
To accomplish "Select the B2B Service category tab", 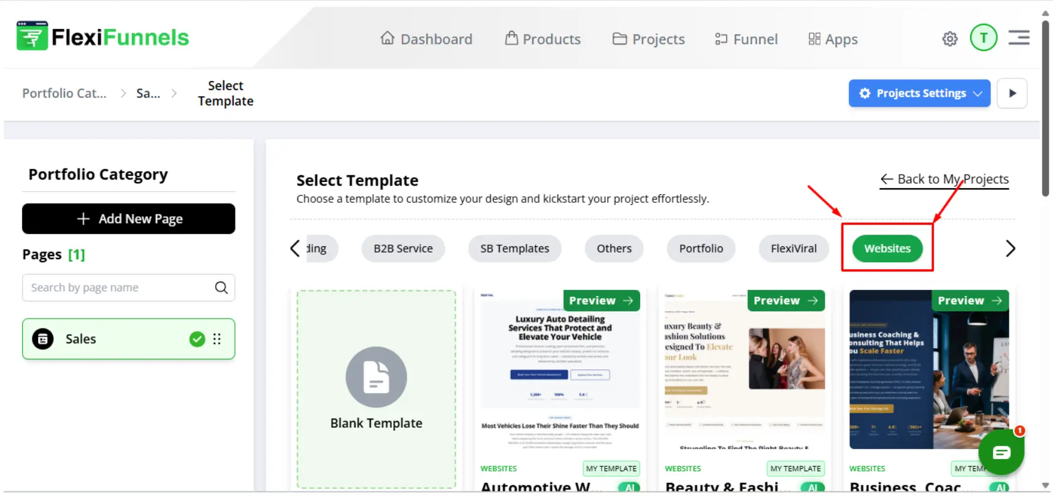I will click(x=403, y=248).
